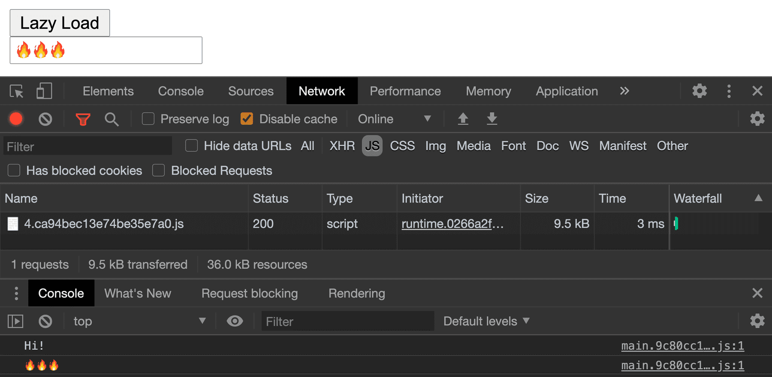Select the Network tab
The image size is (772, 377).
(x=322, y=91)
